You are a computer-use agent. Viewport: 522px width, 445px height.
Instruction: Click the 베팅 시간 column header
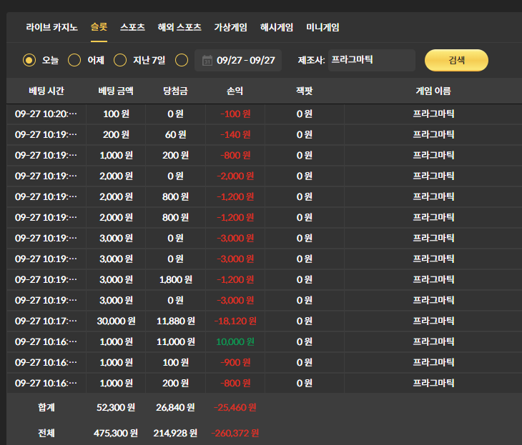pos(46,91)
